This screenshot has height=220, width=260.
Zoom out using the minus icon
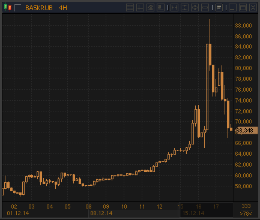(205, 8)
